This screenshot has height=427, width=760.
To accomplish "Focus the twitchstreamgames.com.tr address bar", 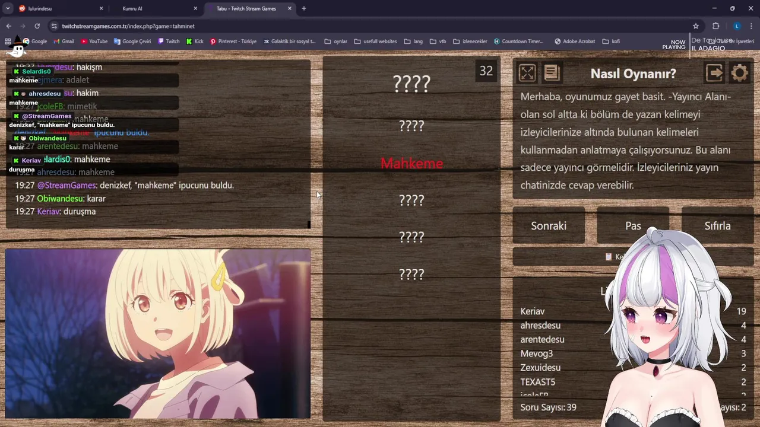I will (x=374, y=26).
